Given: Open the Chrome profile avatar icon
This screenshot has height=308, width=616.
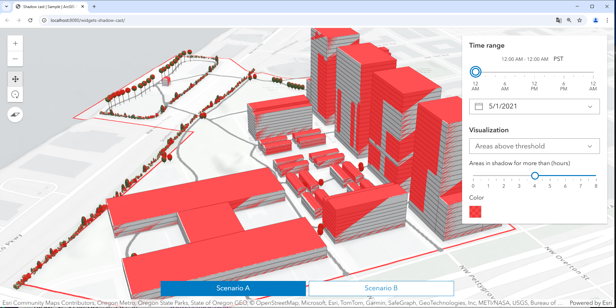Looking at the screenshot, I should (595, 20).
